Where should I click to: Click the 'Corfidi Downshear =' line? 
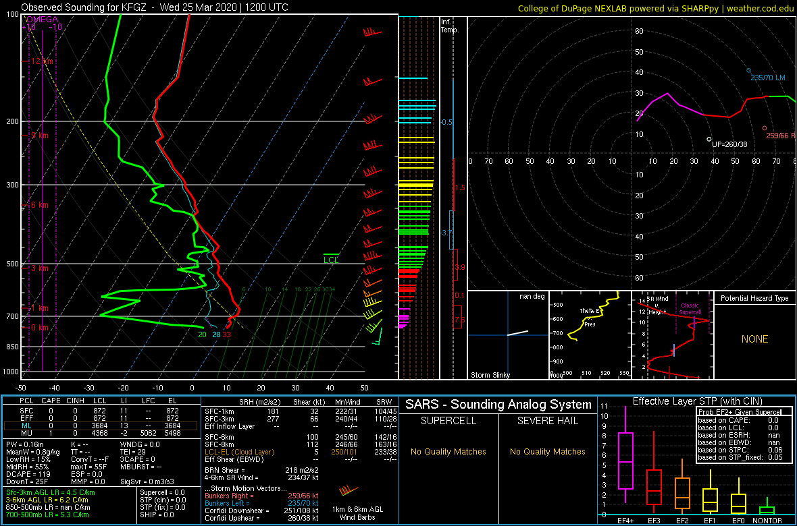tap(262, 510)
